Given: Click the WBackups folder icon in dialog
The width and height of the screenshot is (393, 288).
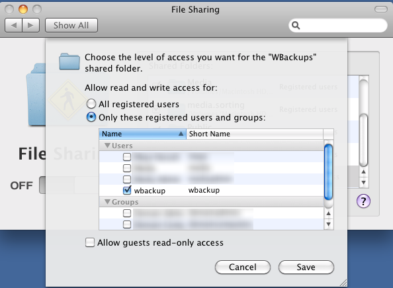Looking at the screenshot, I should point(69,62).
